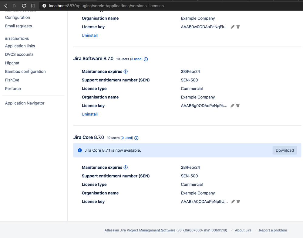Open About Jira page
Image resolution: width=303 pixels, height=238 pixels.
click(x=243, y=230)
